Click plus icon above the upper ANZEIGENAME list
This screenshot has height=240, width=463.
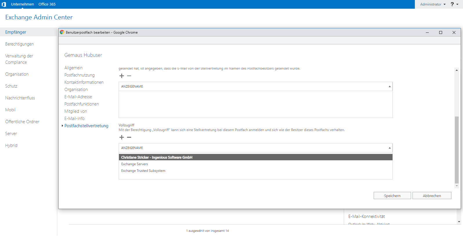122,76
